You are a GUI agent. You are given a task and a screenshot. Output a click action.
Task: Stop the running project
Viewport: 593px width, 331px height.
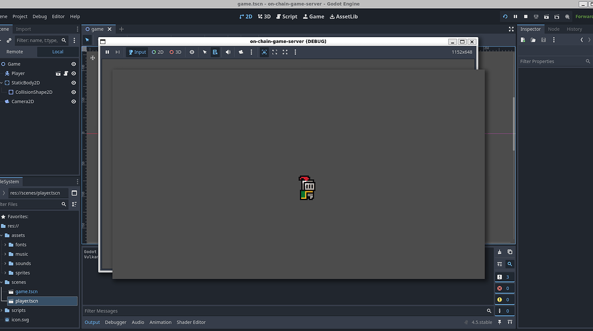pos(526,17)
